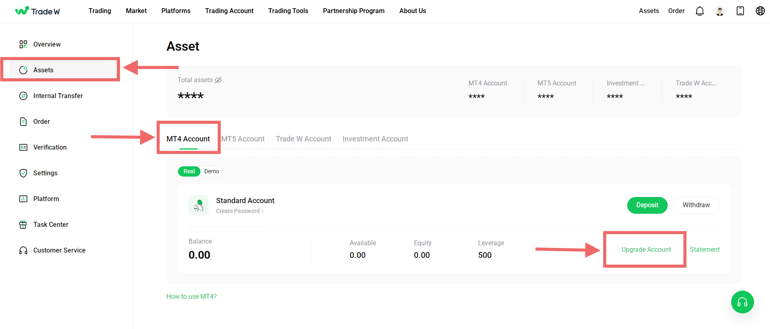
Task: Click the Settings shield icon
Action: pyautogui.click(x=23, y=173)
